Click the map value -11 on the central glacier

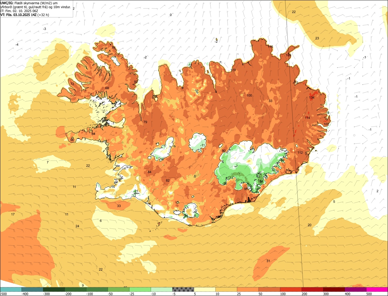coord(202,145)
